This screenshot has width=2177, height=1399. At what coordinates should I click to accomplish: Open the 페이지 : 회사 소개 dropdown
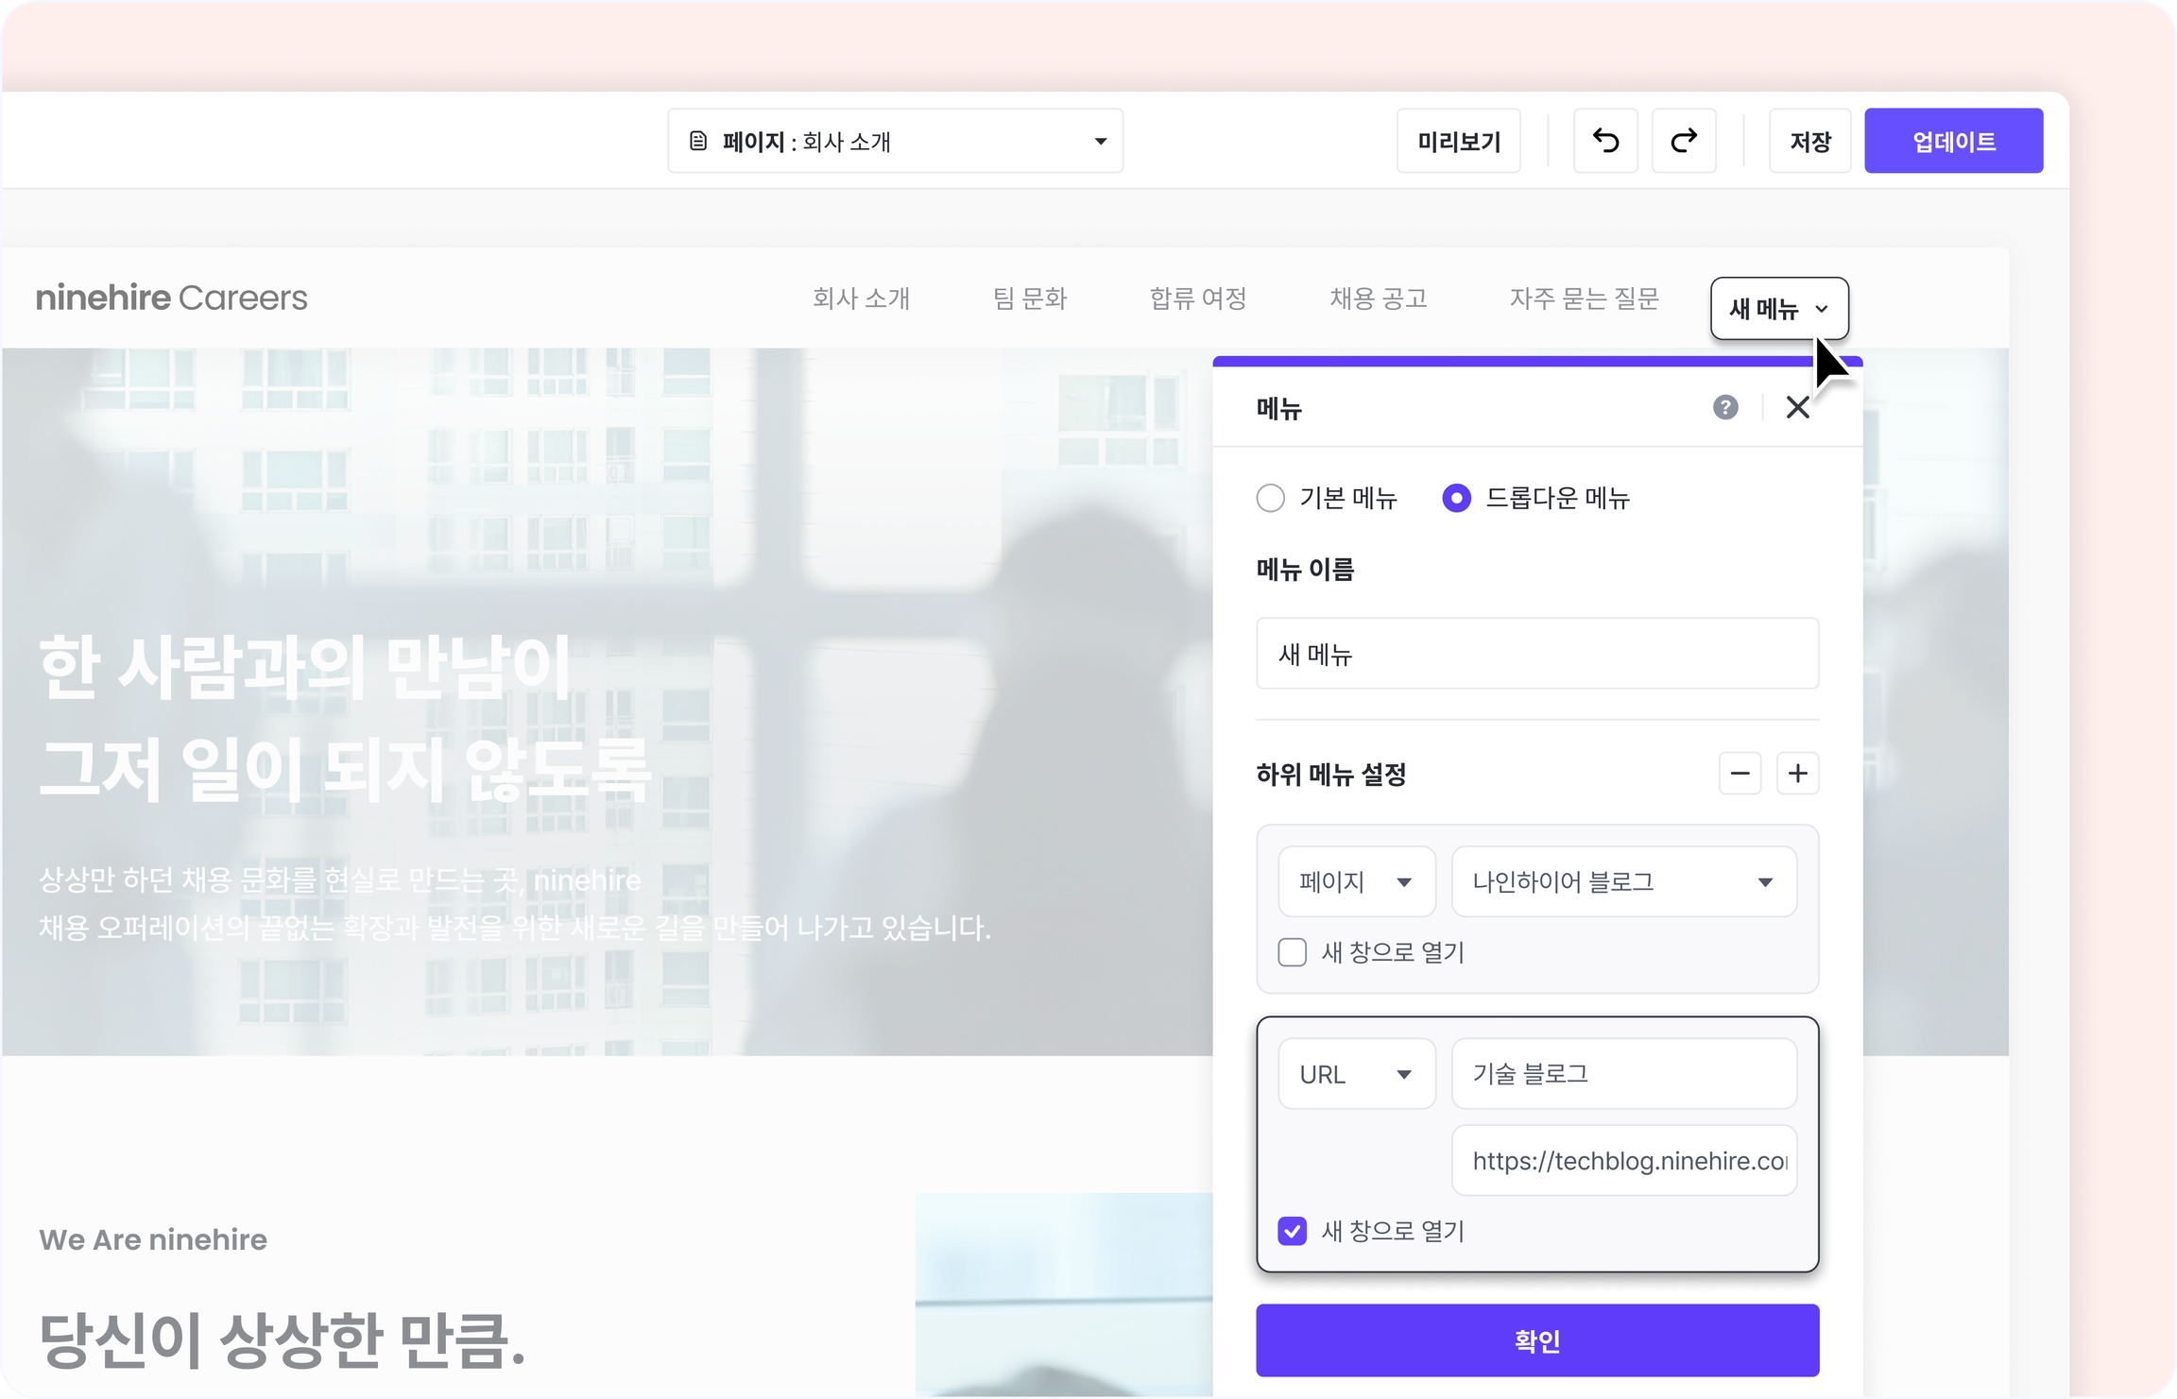[x=895, y=141]
